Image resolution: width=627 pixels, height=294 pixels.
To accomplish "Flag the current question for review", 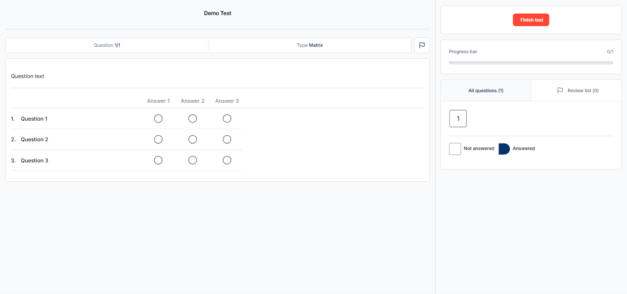I will (x=422, y=45).
